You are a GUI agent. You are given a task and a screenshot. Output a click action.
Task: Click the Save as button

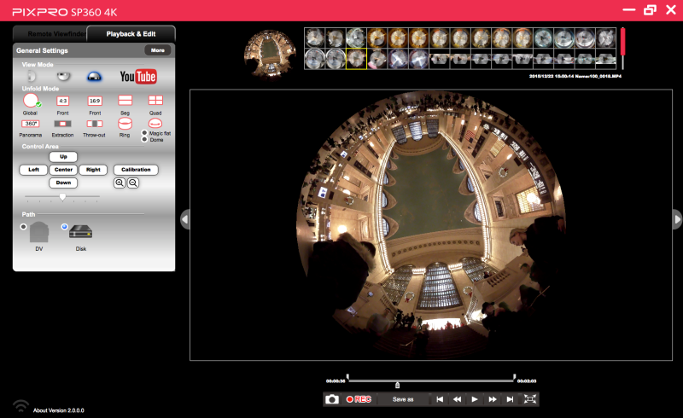tap(403, 399)
